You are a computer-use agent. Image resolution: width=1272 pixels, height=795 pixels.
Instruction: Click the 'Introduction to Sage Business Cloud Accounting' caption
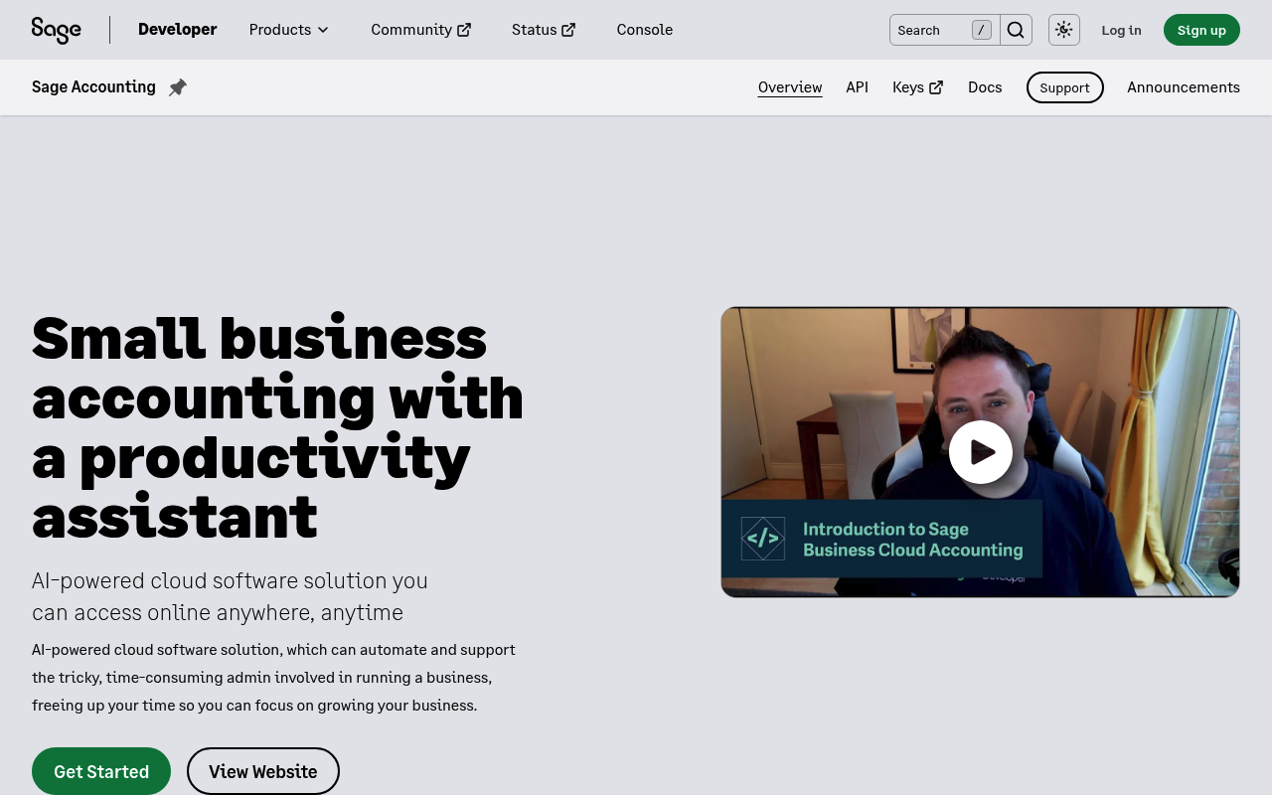click(912, 540)
